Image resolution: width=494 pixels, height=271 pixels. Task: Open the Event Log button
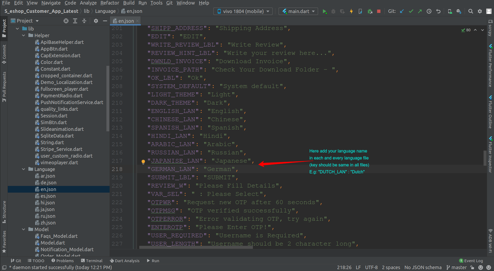(x=471, y=261)
